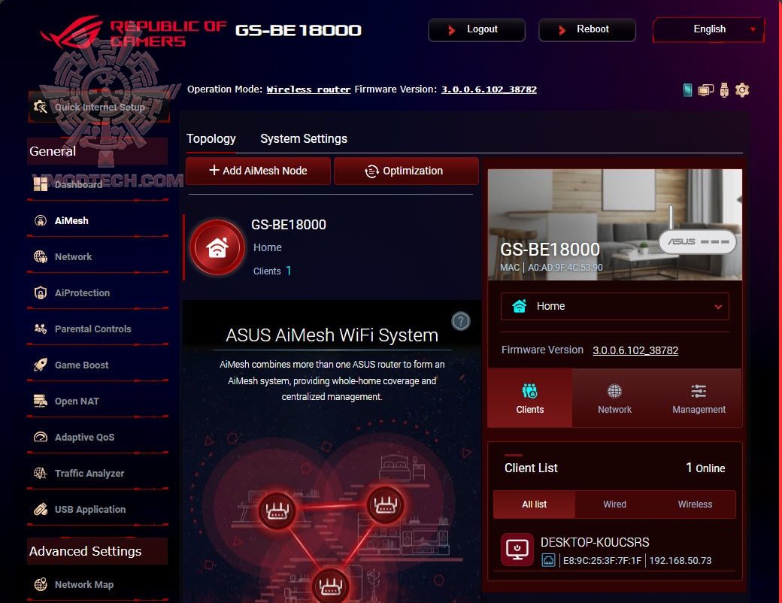The width and height of the screenshot is (782, 603).
Task: Click the wired devices status icon
Action: (705, 89)
